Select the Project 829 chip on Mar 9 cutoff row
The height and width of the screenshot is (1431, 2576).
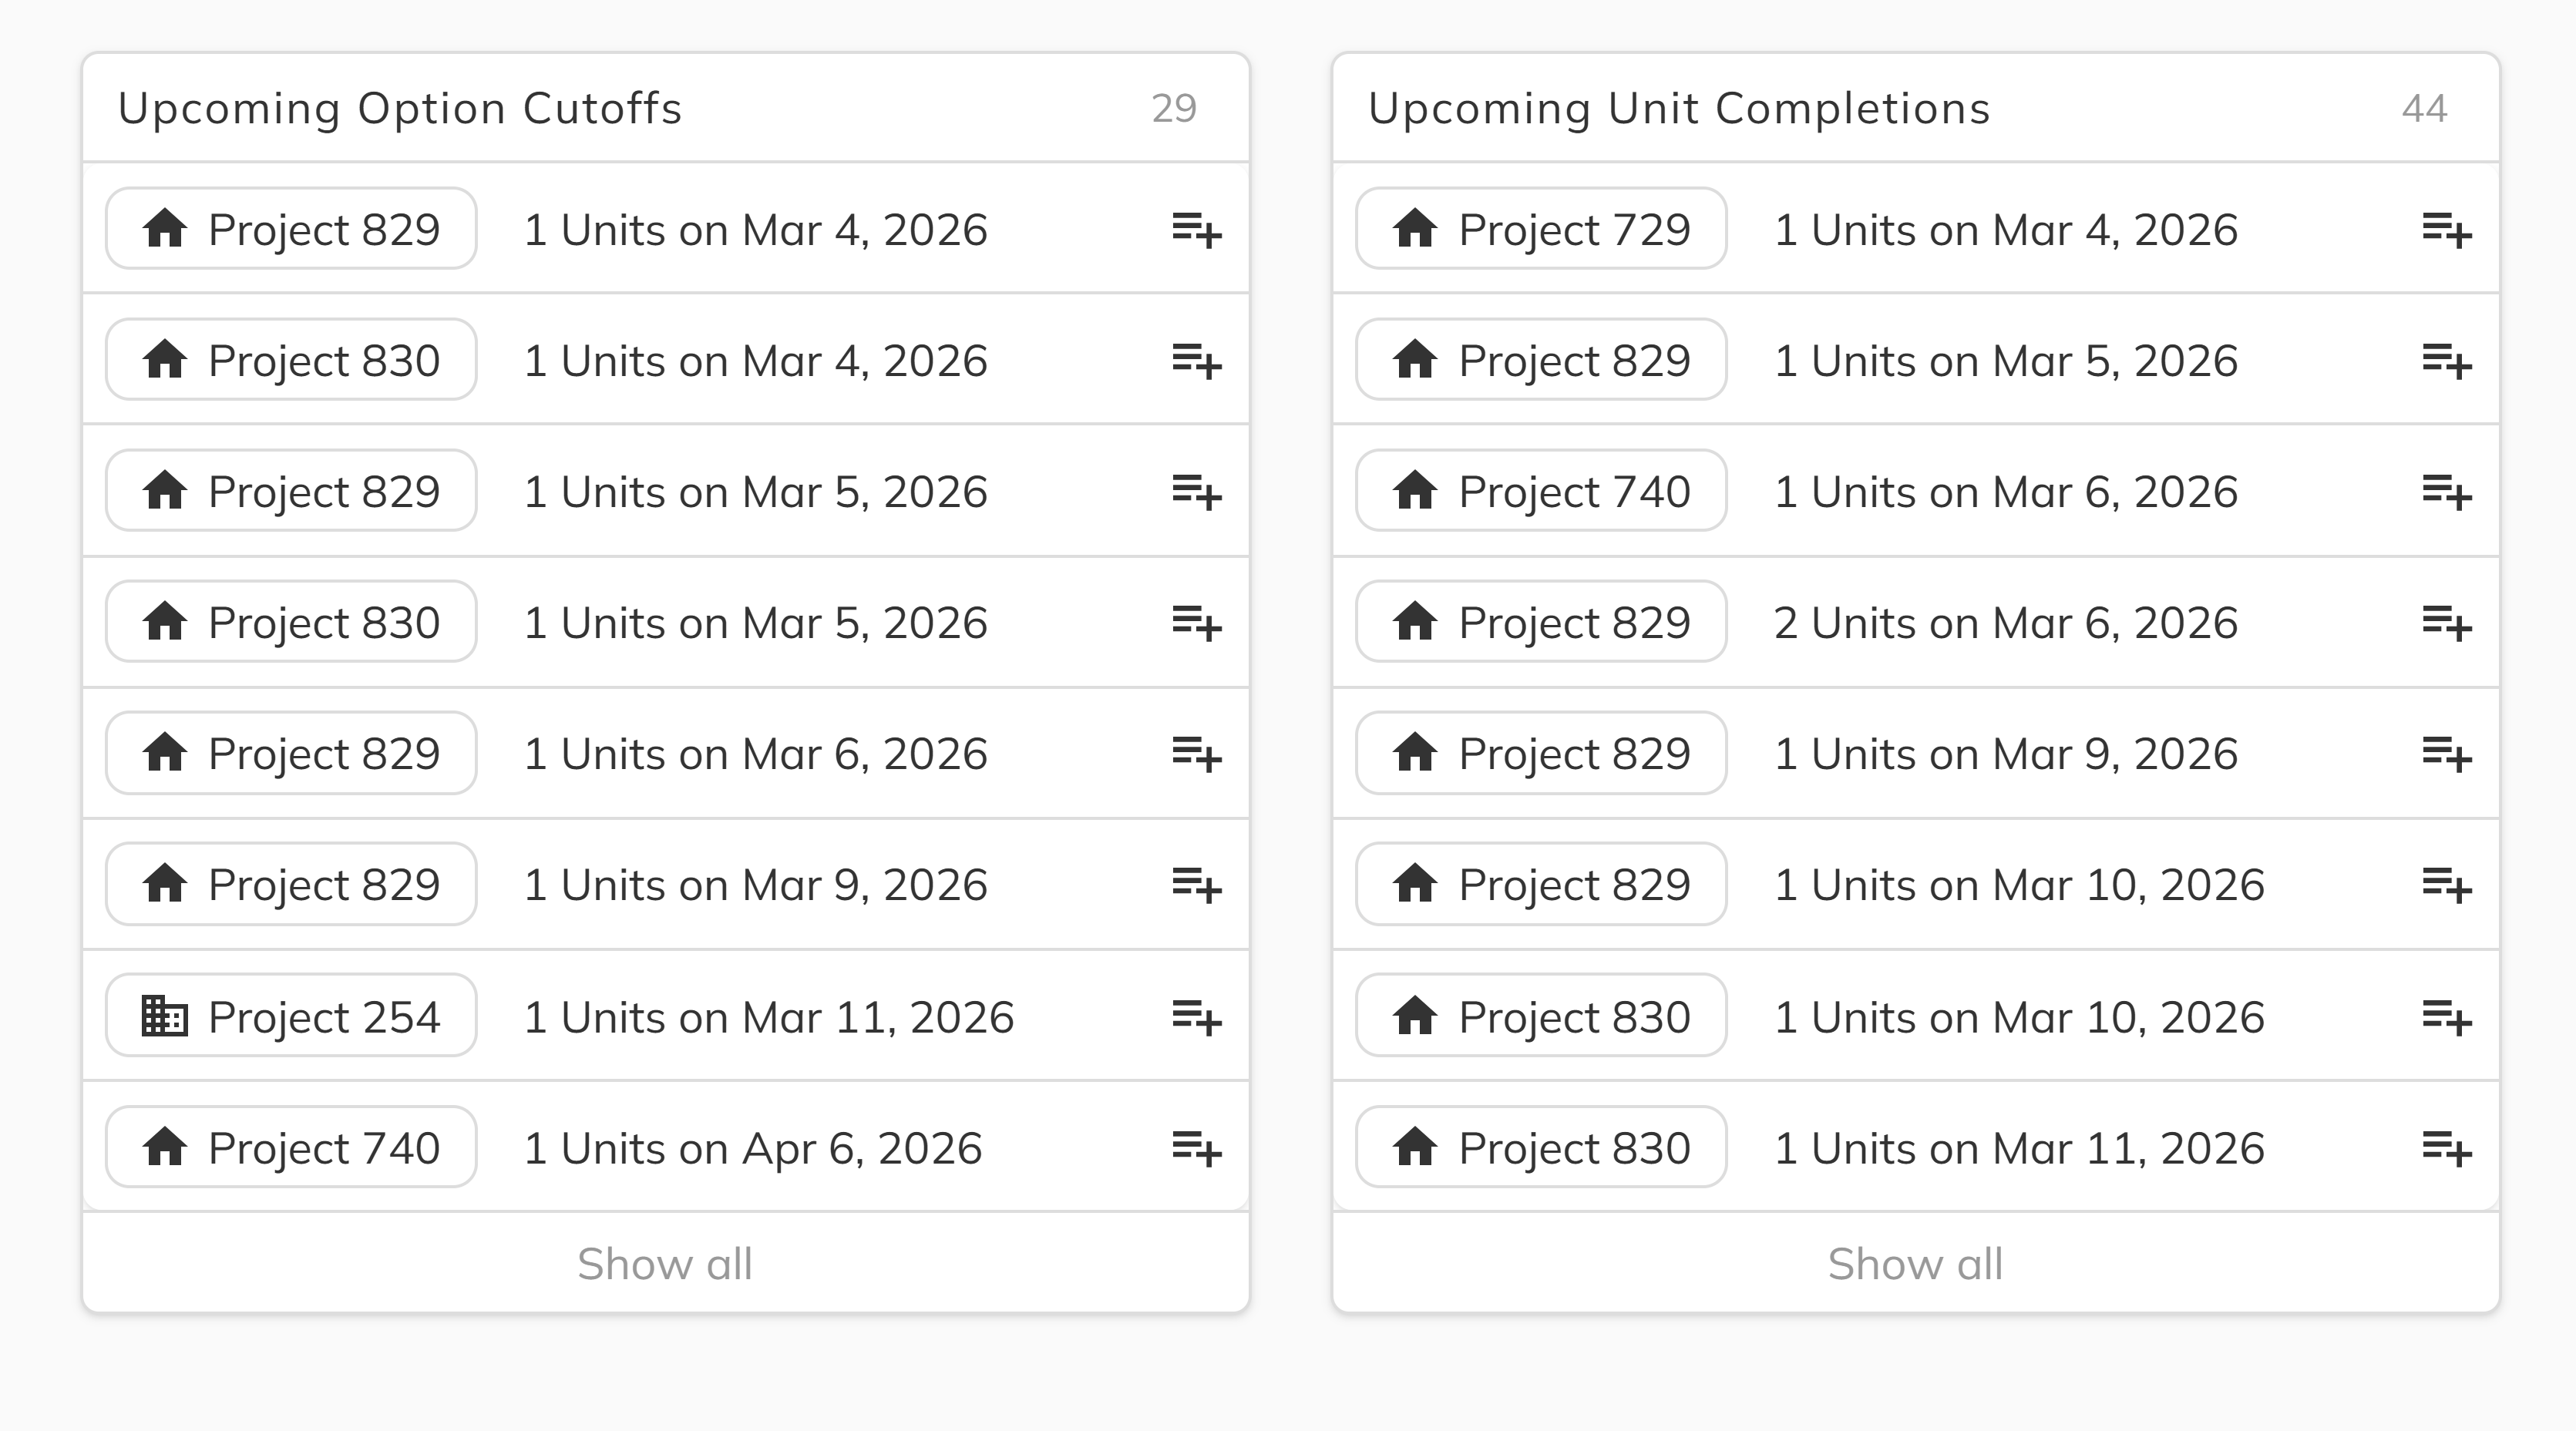pyautogui.click(x=290, y=884)
